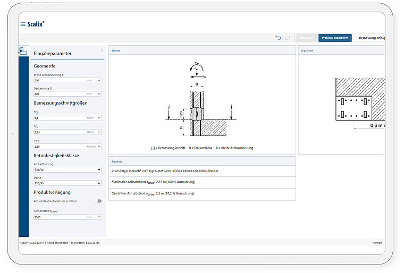
Task: Open the Kontakt link in footer
Action: (377, 242)
